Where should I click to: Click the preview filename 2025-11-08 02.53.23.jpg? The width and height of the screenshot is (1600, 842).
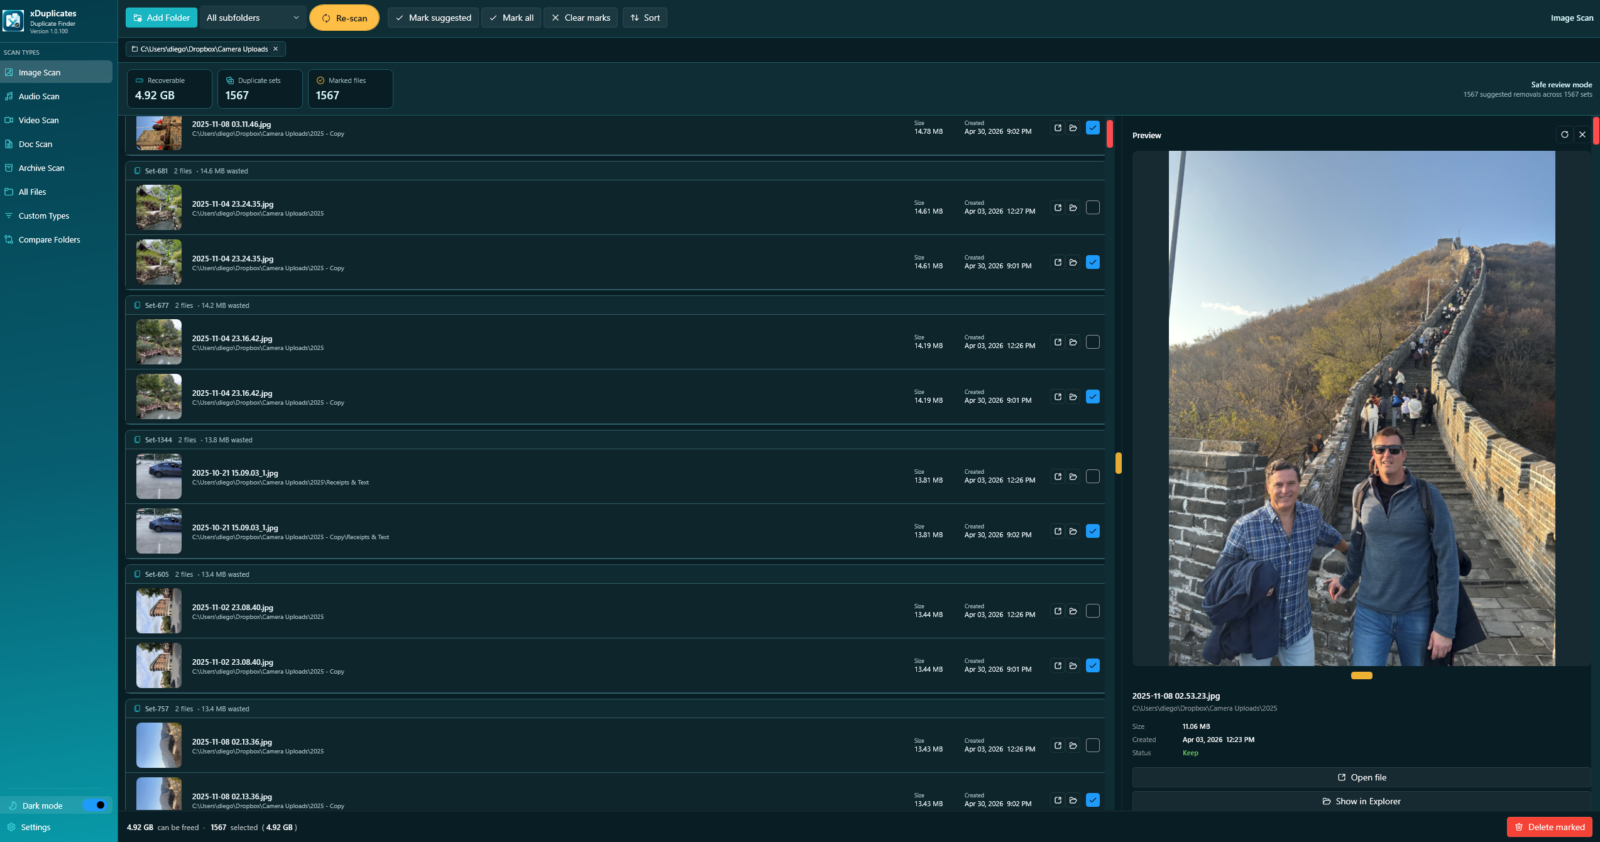tap(1176, 696)
